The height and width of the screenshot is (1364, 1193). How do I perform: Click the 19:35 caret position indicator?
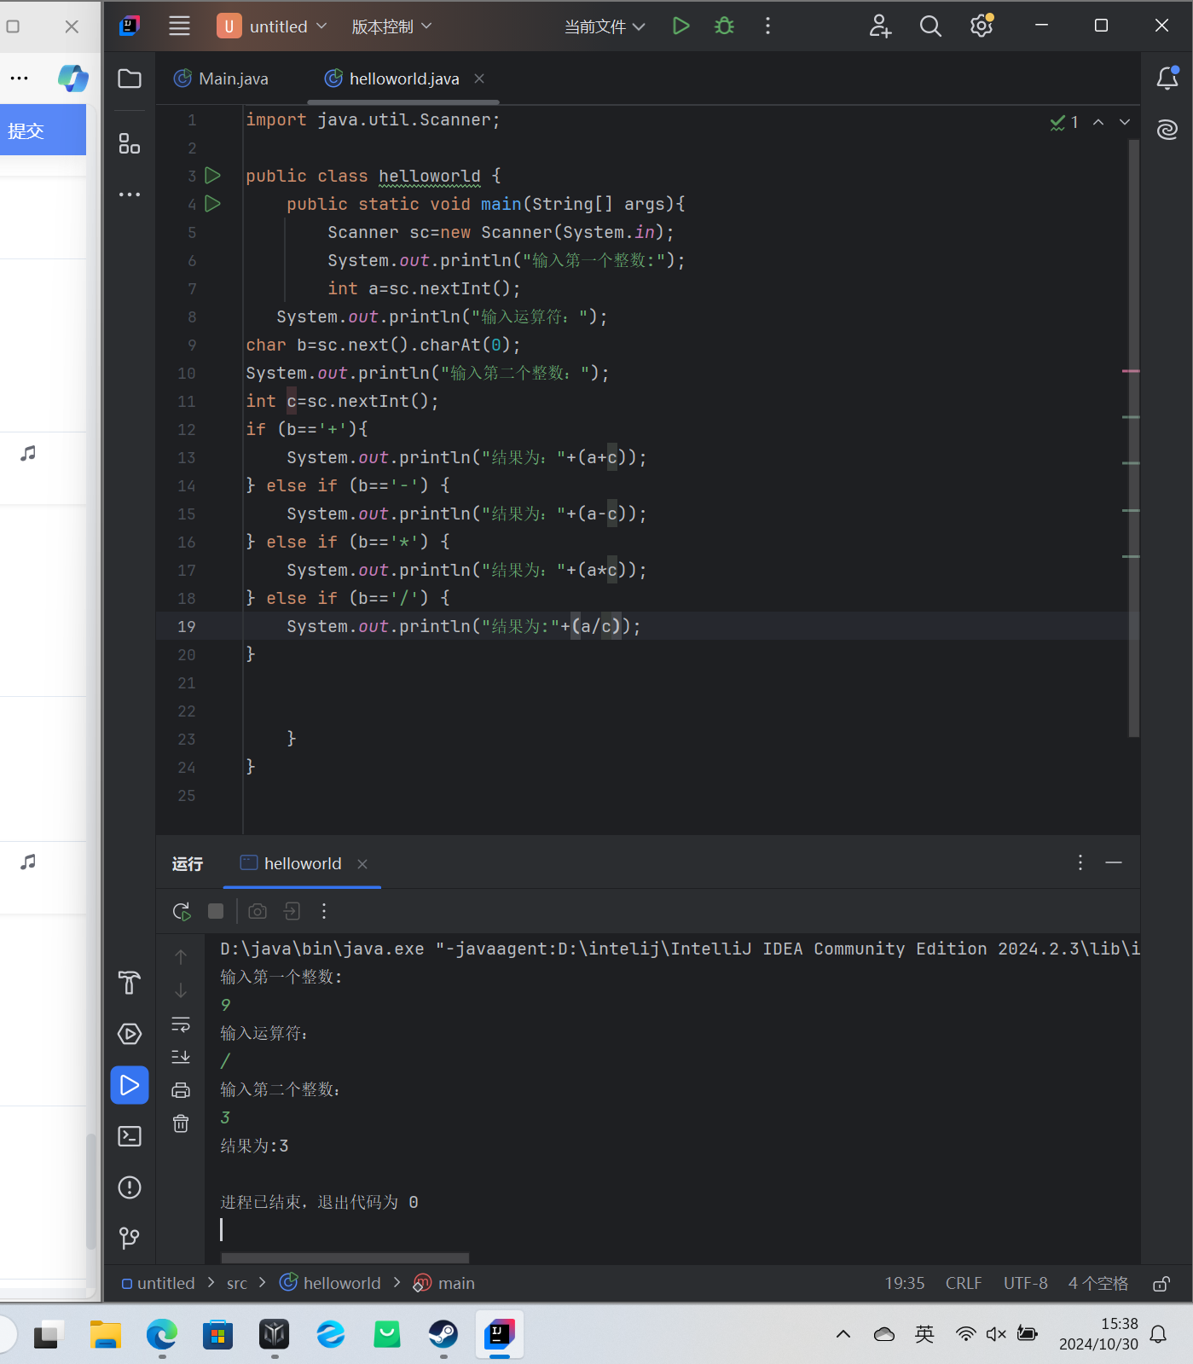click(x=905, y=1283)
